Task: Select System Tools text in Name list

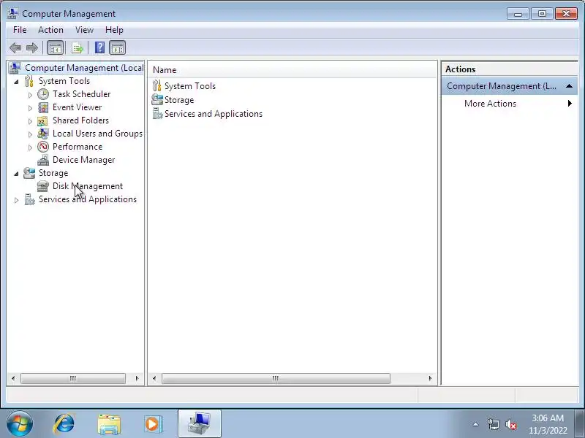Action: pos(190,86)
